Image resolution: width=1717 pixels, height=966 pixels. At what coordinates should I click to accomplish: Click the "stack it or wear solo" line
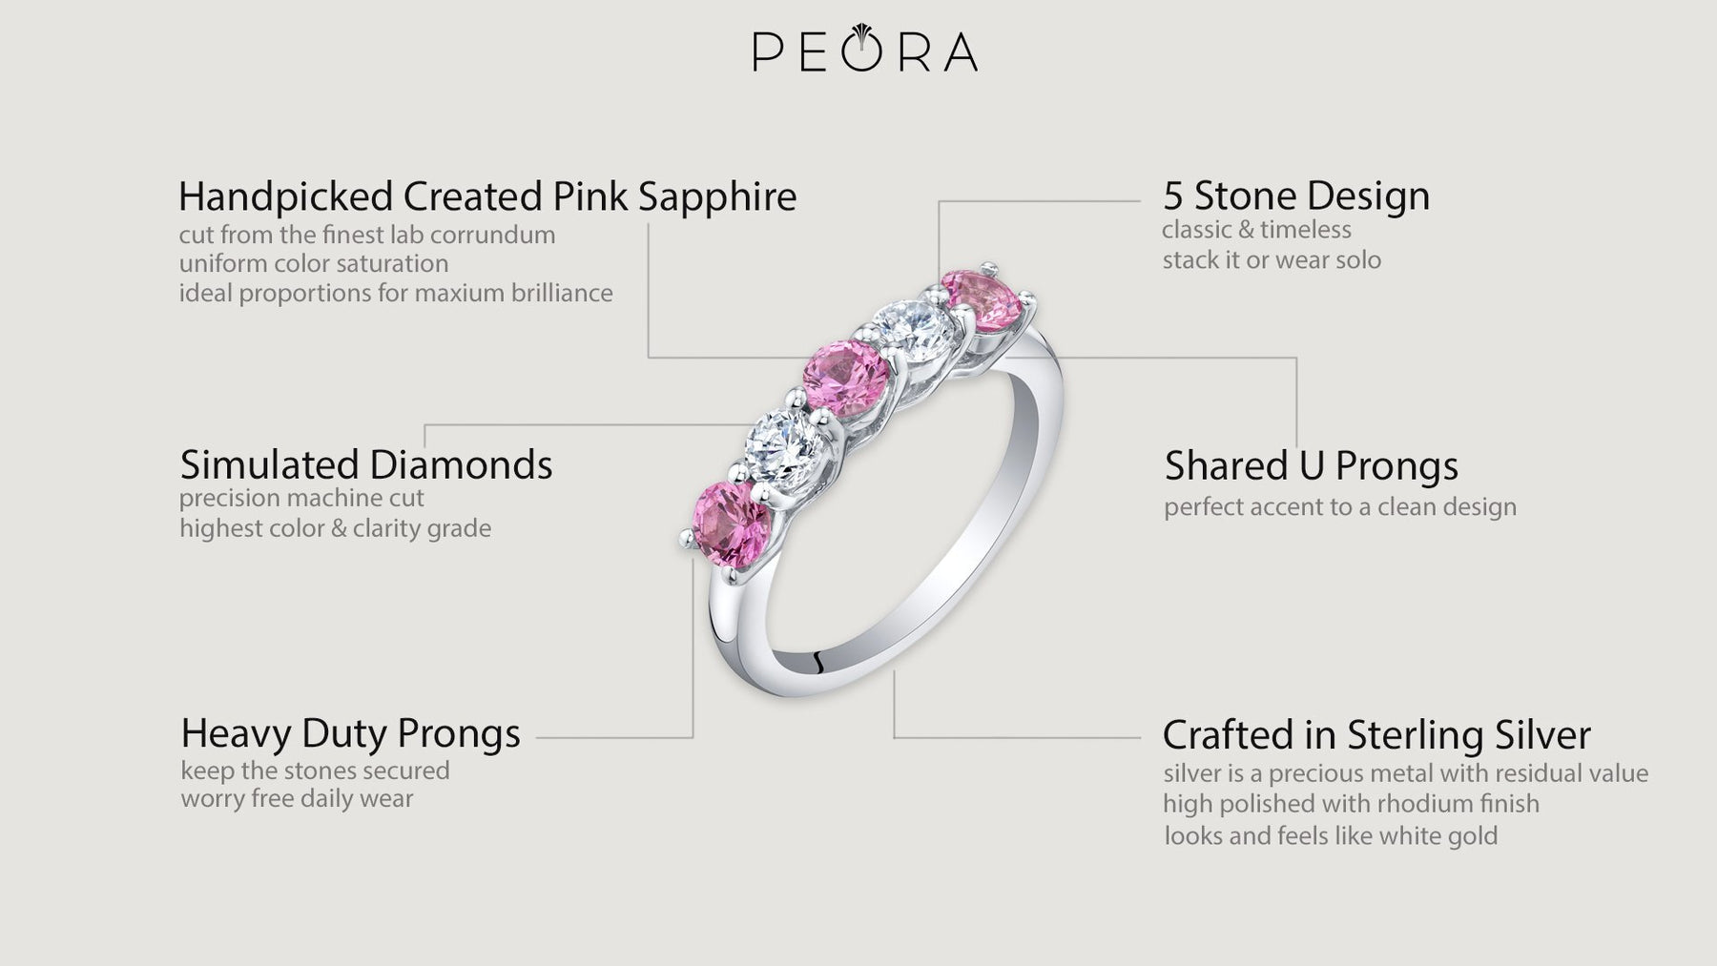1272,259
